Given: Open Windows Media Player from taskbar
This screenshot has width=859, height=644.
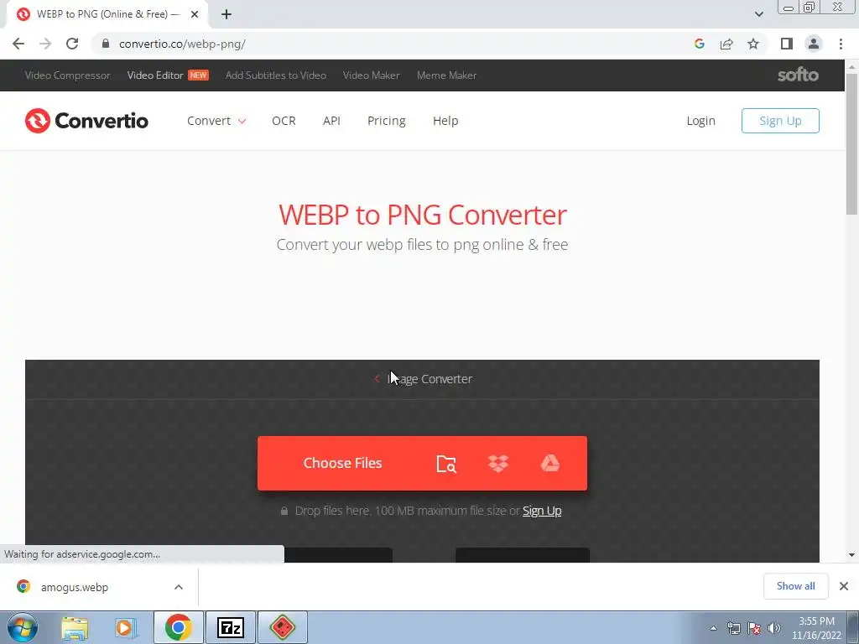Looking at the screenshot, I should coord(126,627).
